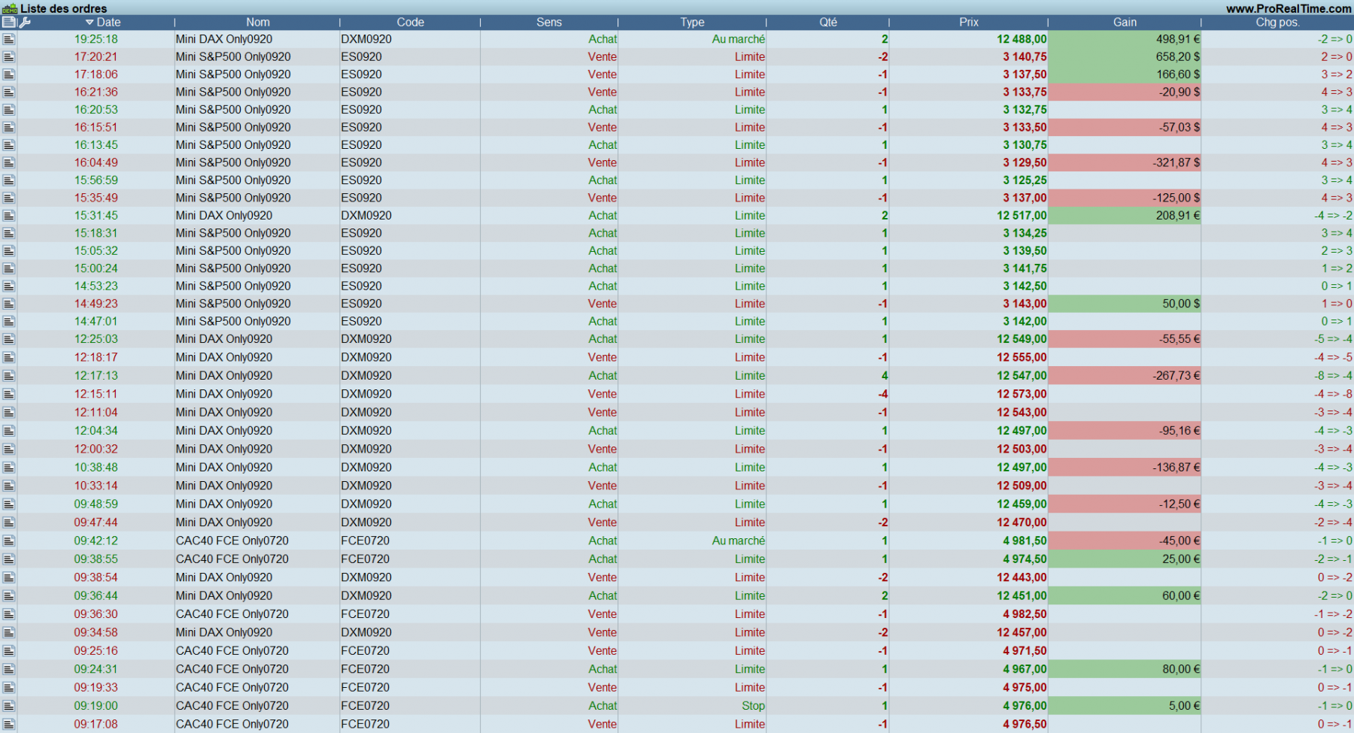Open details icon for the 09:19:00 order

coord(9,706)
